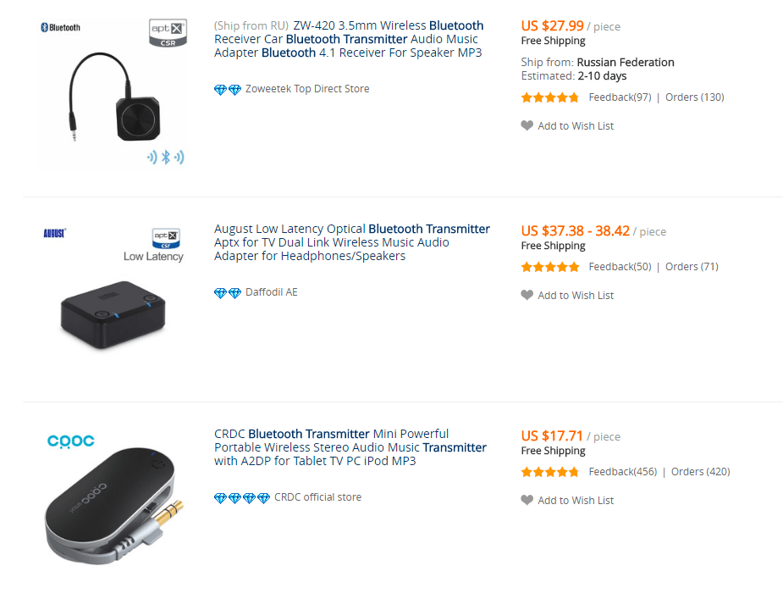Click diamond rating icons beside Daffodil AE
The width and height of the screenshot is (783, 599).
click(x=228, y=292)
